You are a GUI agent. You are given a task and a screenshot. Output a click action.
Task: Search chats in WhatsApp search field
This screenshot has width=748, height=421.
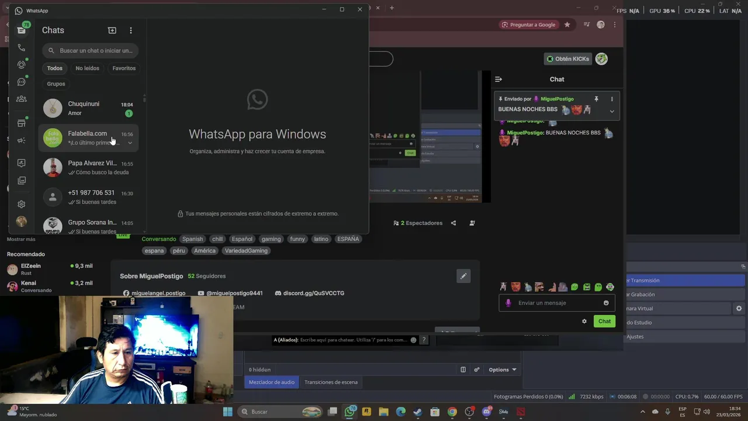(x=90, y=51)
